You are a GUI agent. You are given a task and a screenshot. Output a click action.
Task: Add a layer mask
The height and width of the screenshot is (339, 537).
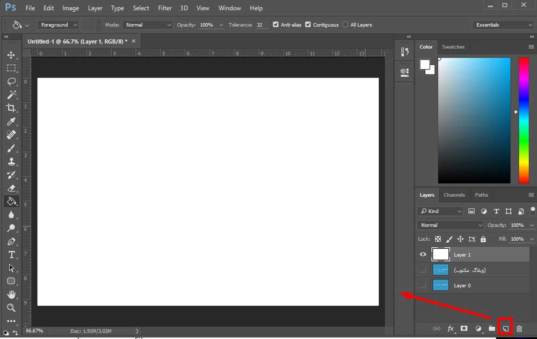[x=464, y=329]
